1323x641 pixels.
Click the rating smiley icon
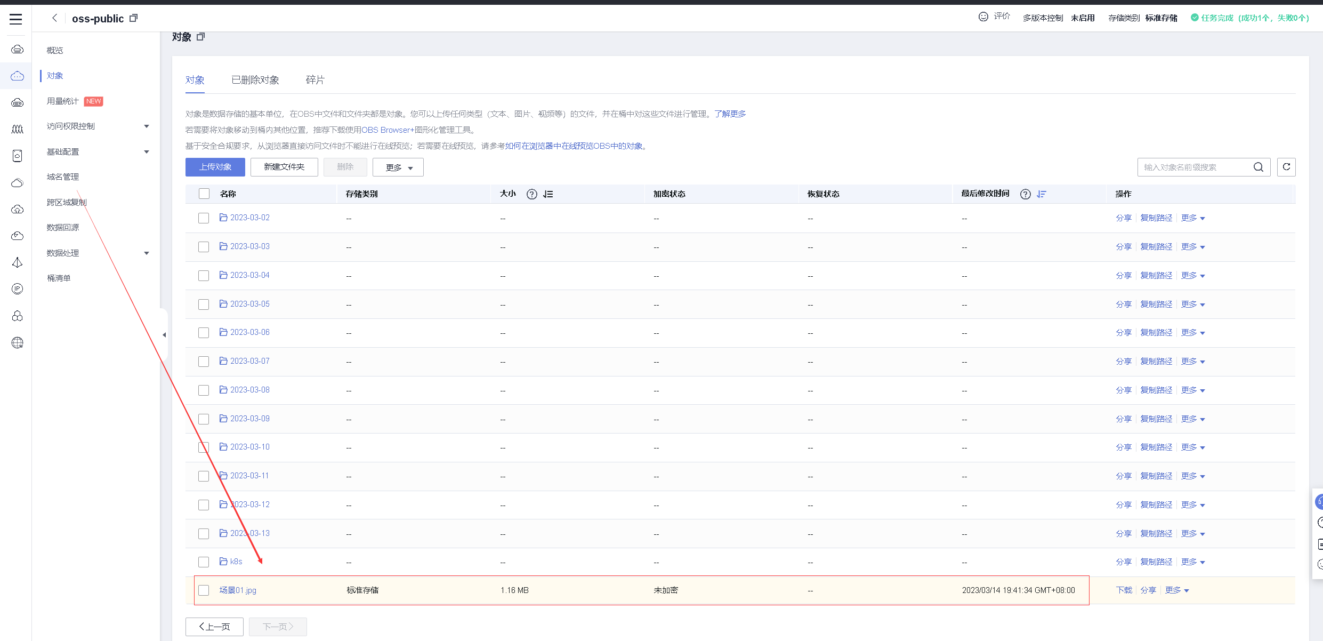(983, 17)
